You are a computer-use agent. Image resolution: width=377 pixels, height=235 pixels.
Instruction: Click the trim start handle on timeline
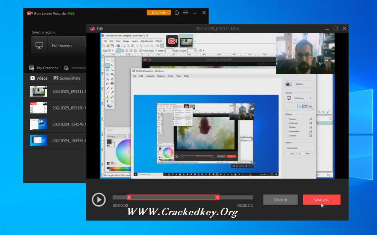click(129, 197)
